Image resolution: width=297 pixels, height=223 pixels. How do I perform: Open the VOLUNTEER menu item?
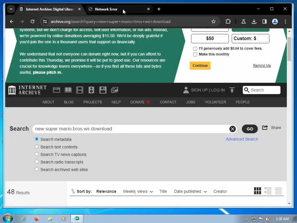point(215,102)
